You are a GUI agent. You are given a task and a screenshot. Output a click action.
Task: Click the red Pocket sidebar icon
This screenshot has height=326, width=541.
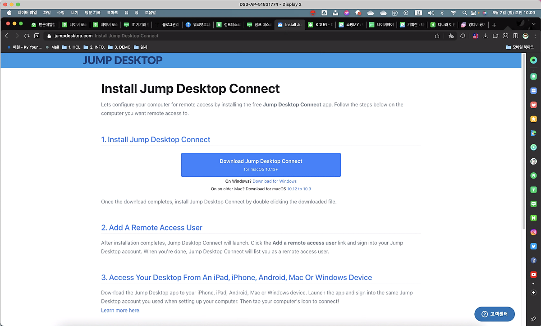pyautogui.click(x=533, y=105)
